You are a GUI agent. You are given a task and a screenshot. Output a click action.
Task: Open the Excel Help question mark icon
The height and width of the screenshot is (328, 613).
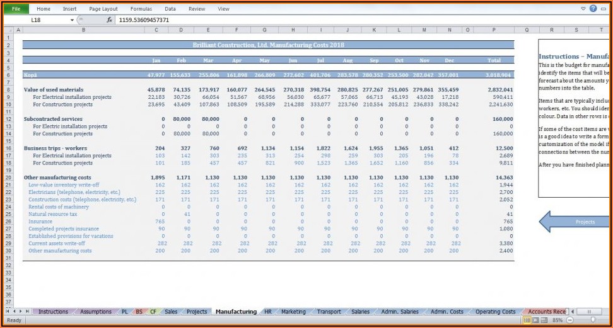pyautogui.click(x=593, y=9)
